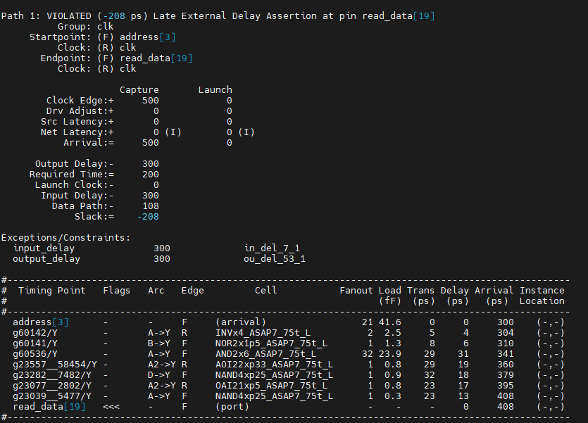Viewport: 588px width, 423px height.
Task: Click the OAI21xp5_ASAP7_75t_L cell name
Action: 272,386
